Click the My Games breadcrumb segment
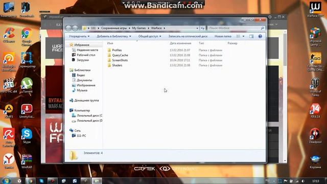This screenshot has height=184, width=327. [x=139, y=28]
